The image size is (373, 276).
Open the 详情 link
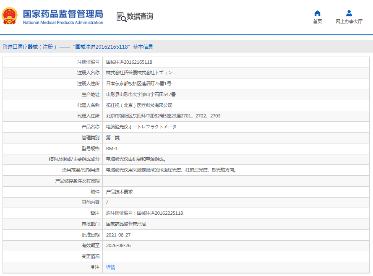click(111, 267)
